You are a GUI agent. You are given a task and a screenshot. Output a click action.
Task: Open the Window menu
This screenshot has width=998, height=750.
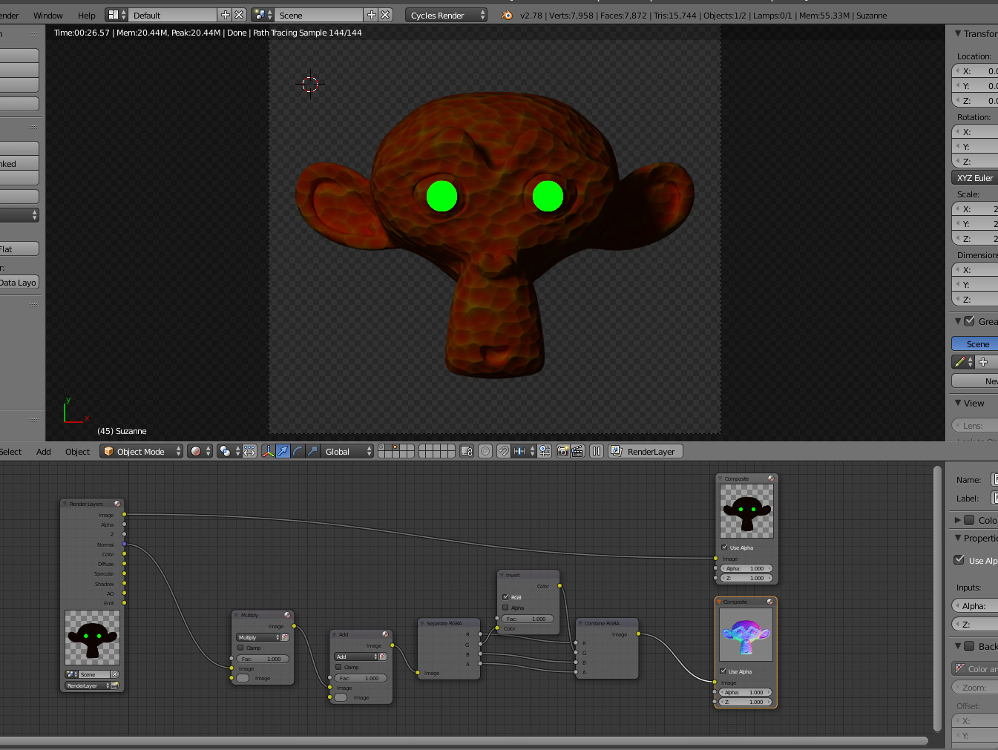[48, 15]
